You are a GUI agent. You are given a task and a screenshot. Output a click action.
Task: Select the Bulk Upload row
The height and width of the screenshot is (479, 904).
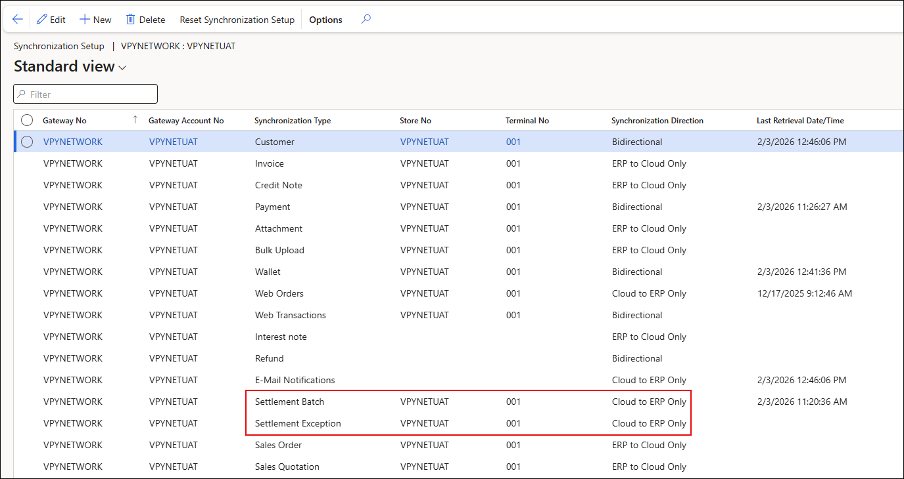click(x=458, y=250)
